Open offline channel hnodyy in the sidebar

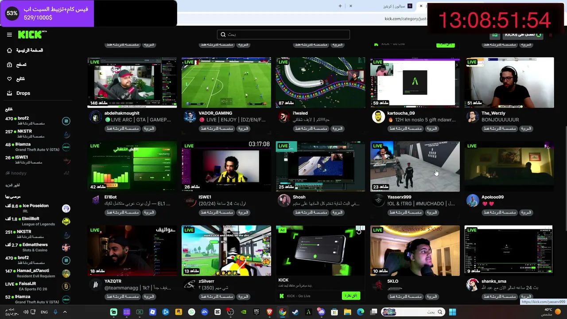tap(38, 173)
